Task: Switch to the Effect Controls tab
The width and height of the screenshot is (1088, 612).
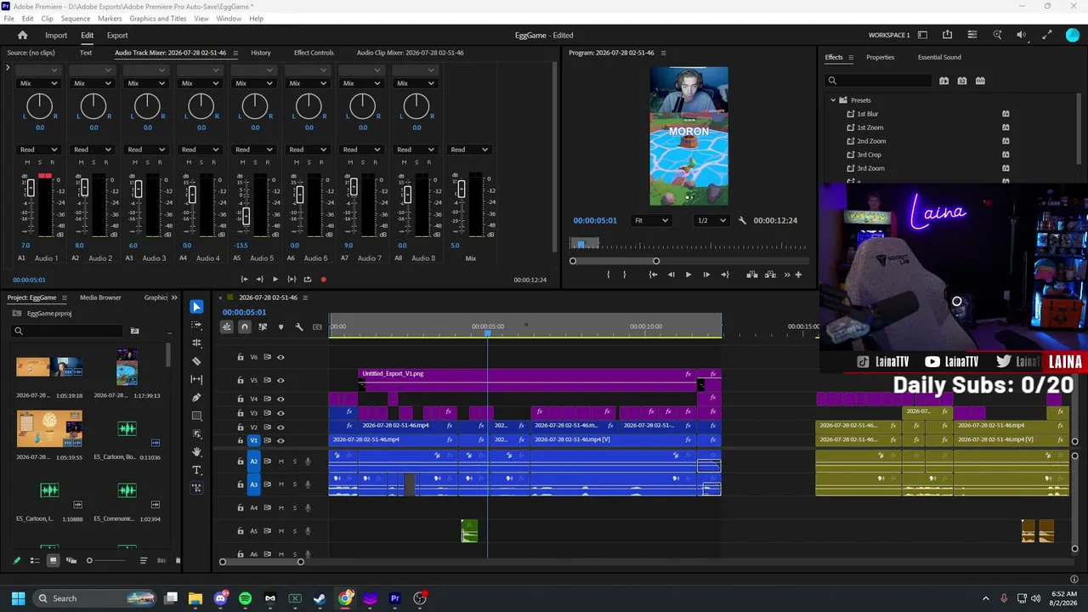Action: [x=314, y=53]
